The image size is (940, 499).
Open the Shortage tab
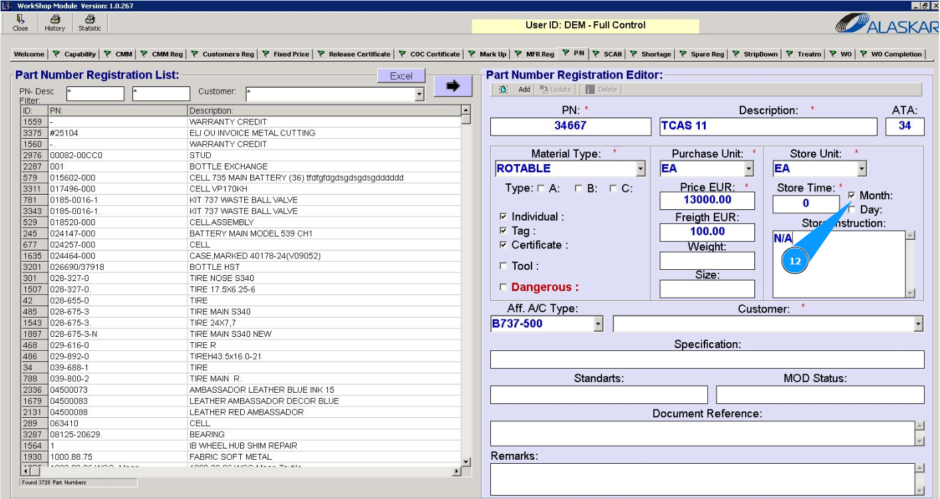click(x=650, y=54)
